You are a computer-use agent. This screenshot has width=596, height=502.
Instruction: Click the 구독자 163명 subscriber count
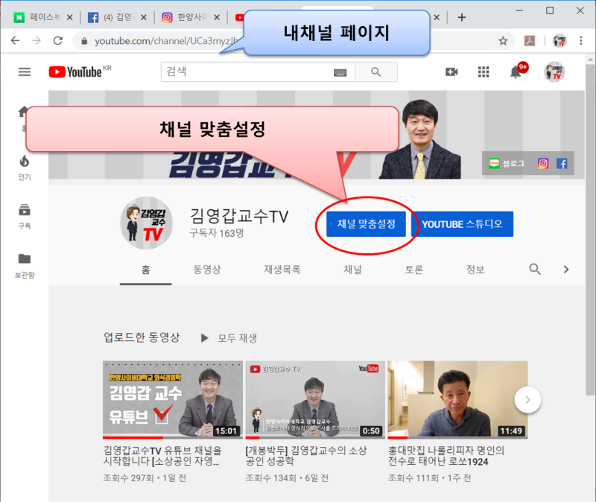tap(217, 233)
